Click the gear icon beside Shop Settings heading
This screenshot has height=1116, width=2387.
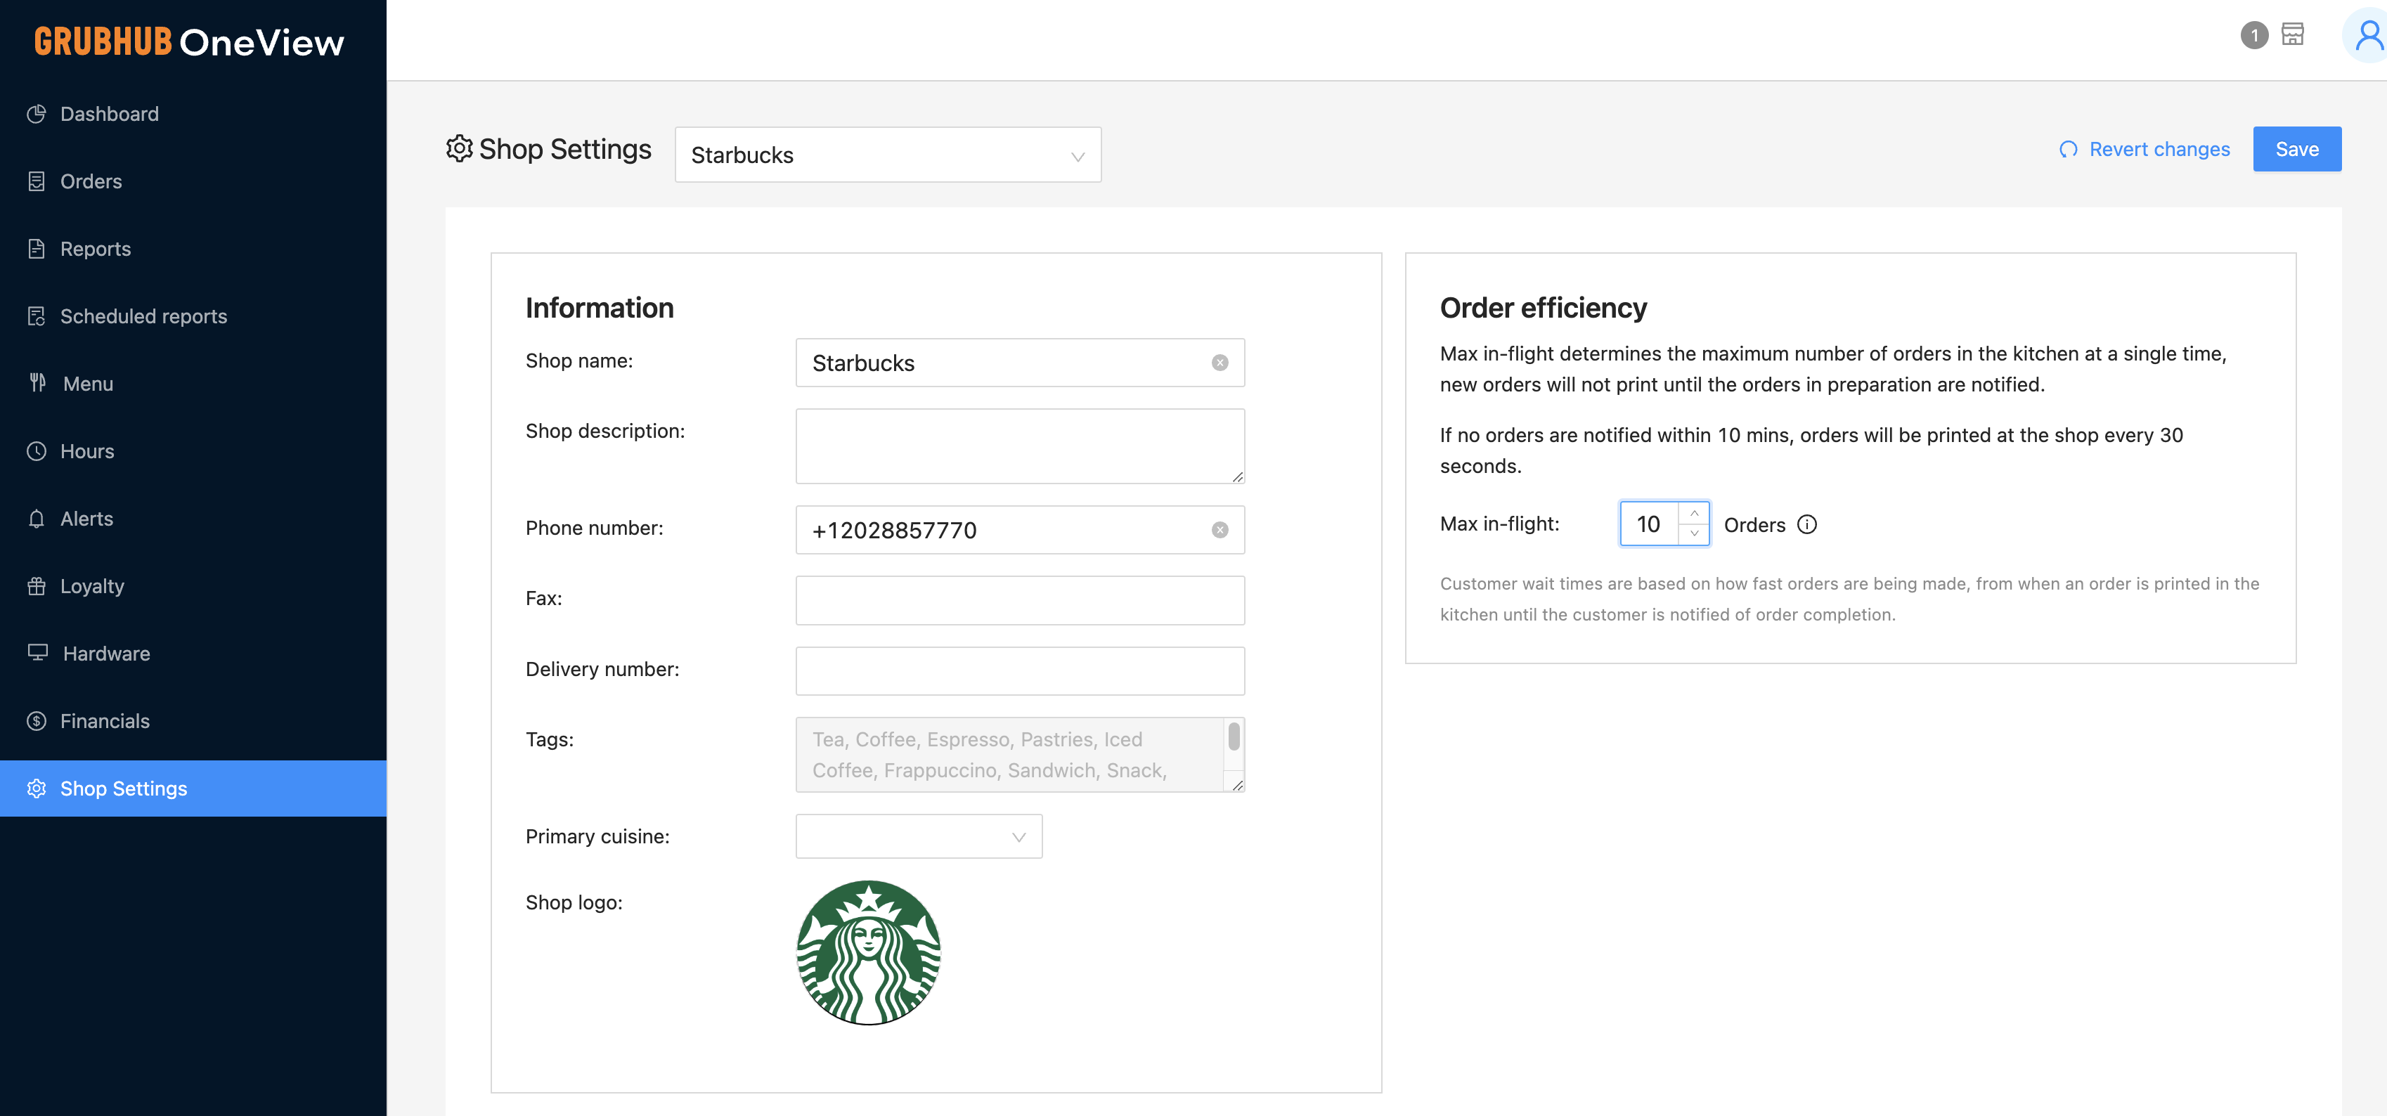click(459, 148)
